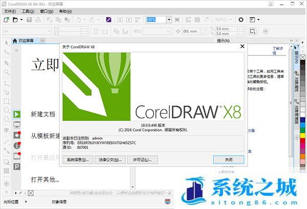Click the Workspace monitor icon in welcome sidebar

pos(17,124)
